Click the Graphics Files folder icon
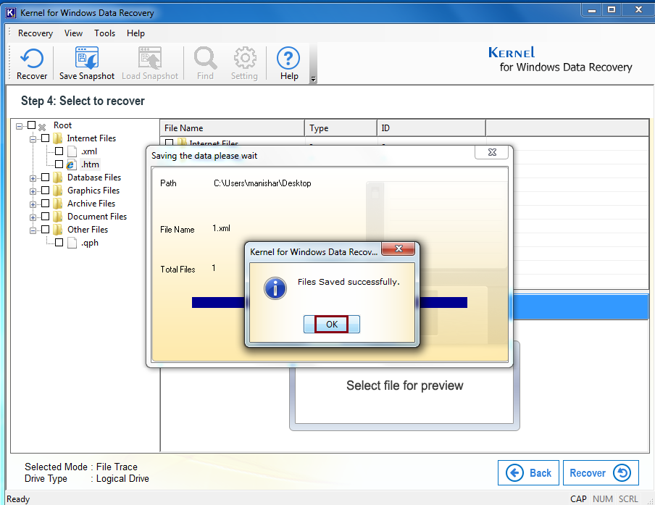655x505 pixels. [58, 191]
